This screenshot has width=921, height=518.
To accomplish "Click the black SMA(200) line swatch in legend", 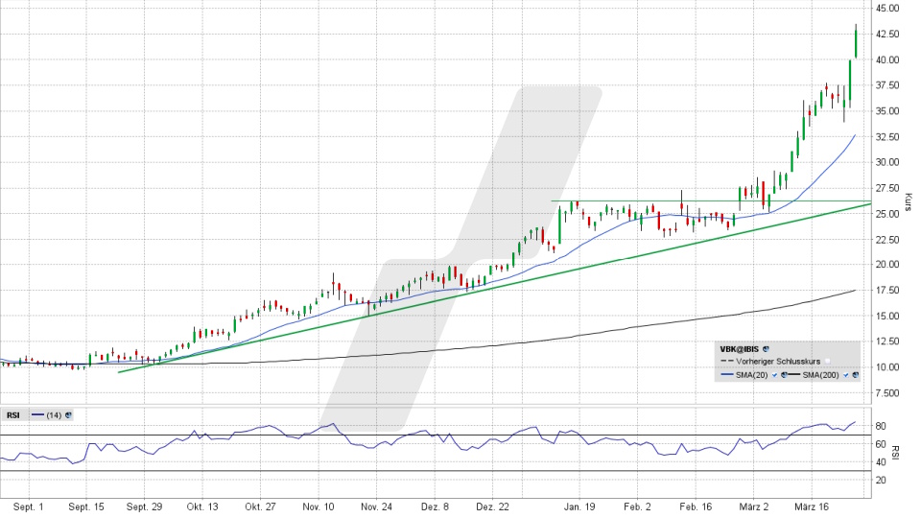I will [x=795, y=375].
